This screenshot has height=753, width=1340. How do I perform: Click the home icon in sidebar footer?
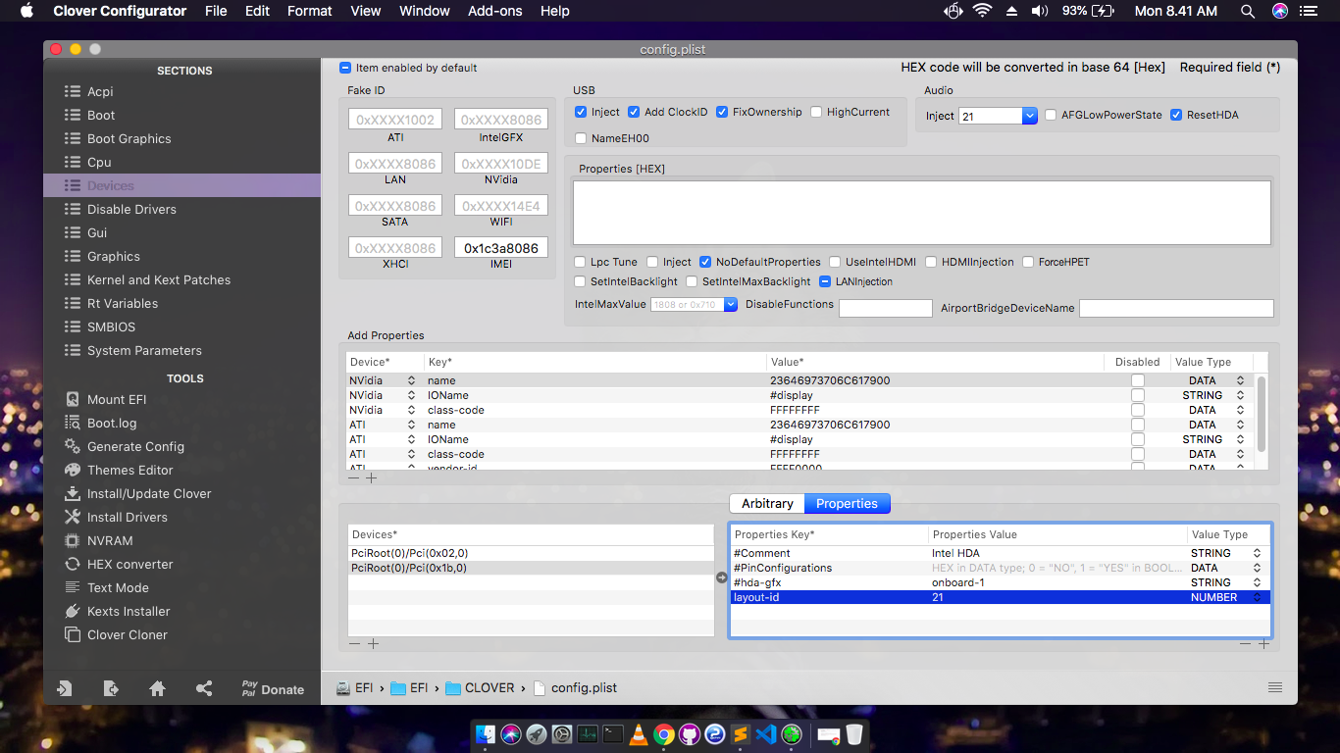click(x=157, y=688)
